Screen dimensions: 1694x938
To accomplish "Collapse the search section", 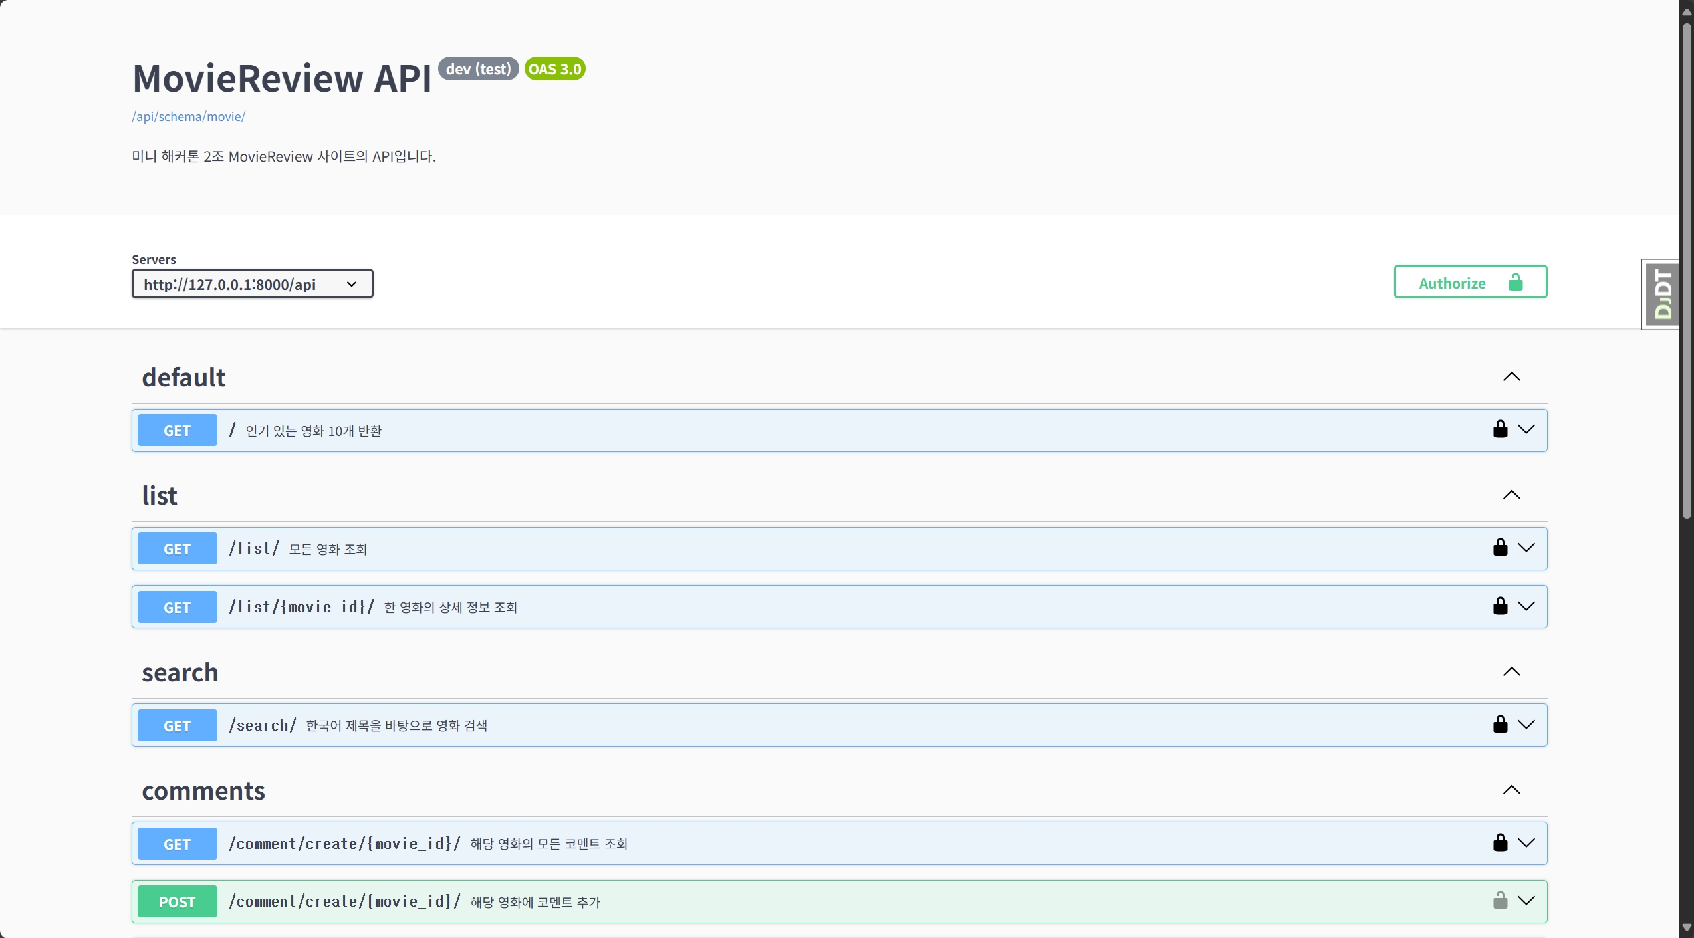I will (1511, 672).
